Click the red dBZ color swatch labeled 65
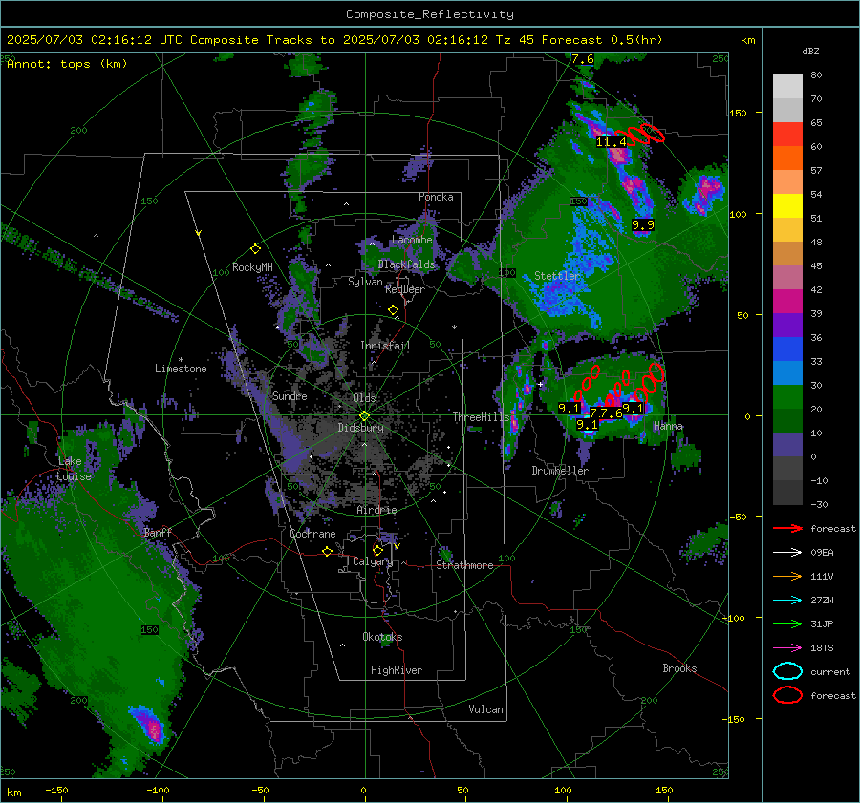Image resolution: width=860 pixels, height=803 pixels. [787, 135]
